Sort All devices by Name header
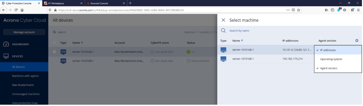Screen dimensions: 363x106 click(x=78, y=43)
